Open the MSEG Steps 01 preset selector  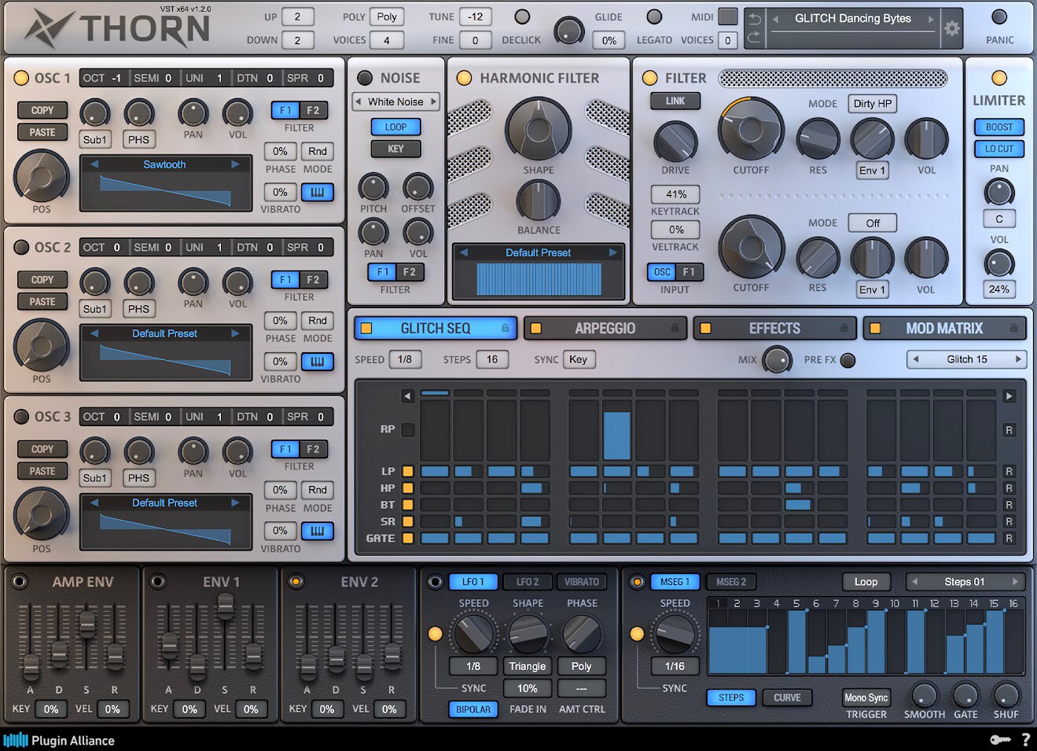[x=965, y=582]
